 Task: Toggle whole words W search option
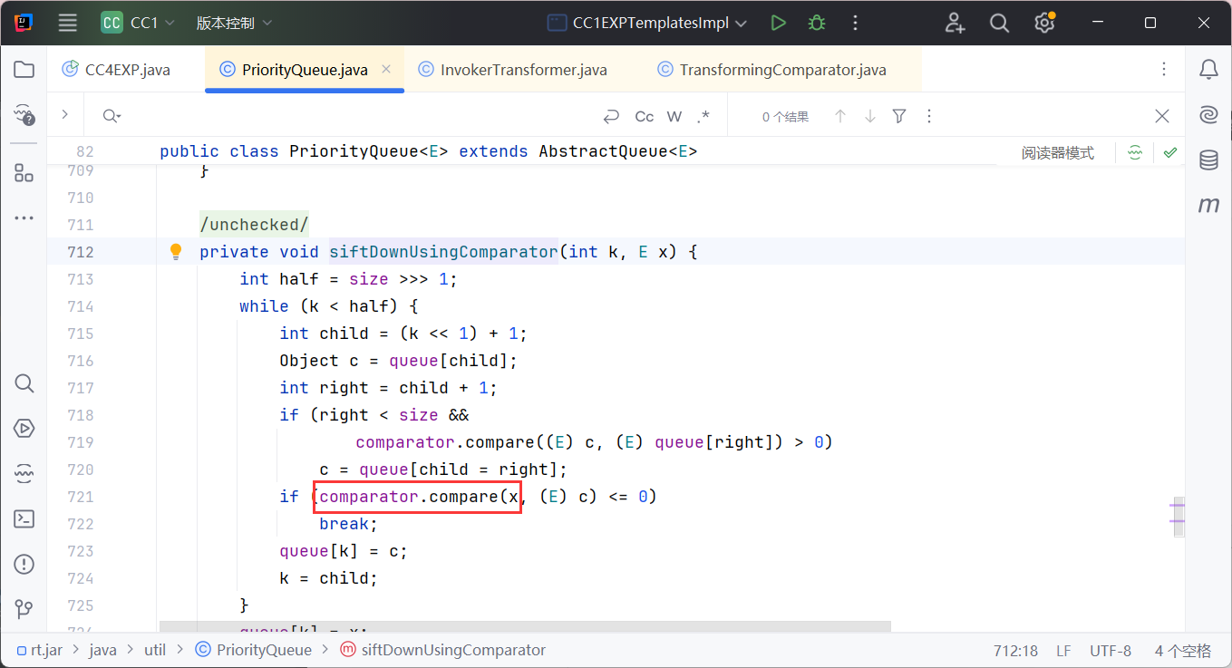(674, 116)
